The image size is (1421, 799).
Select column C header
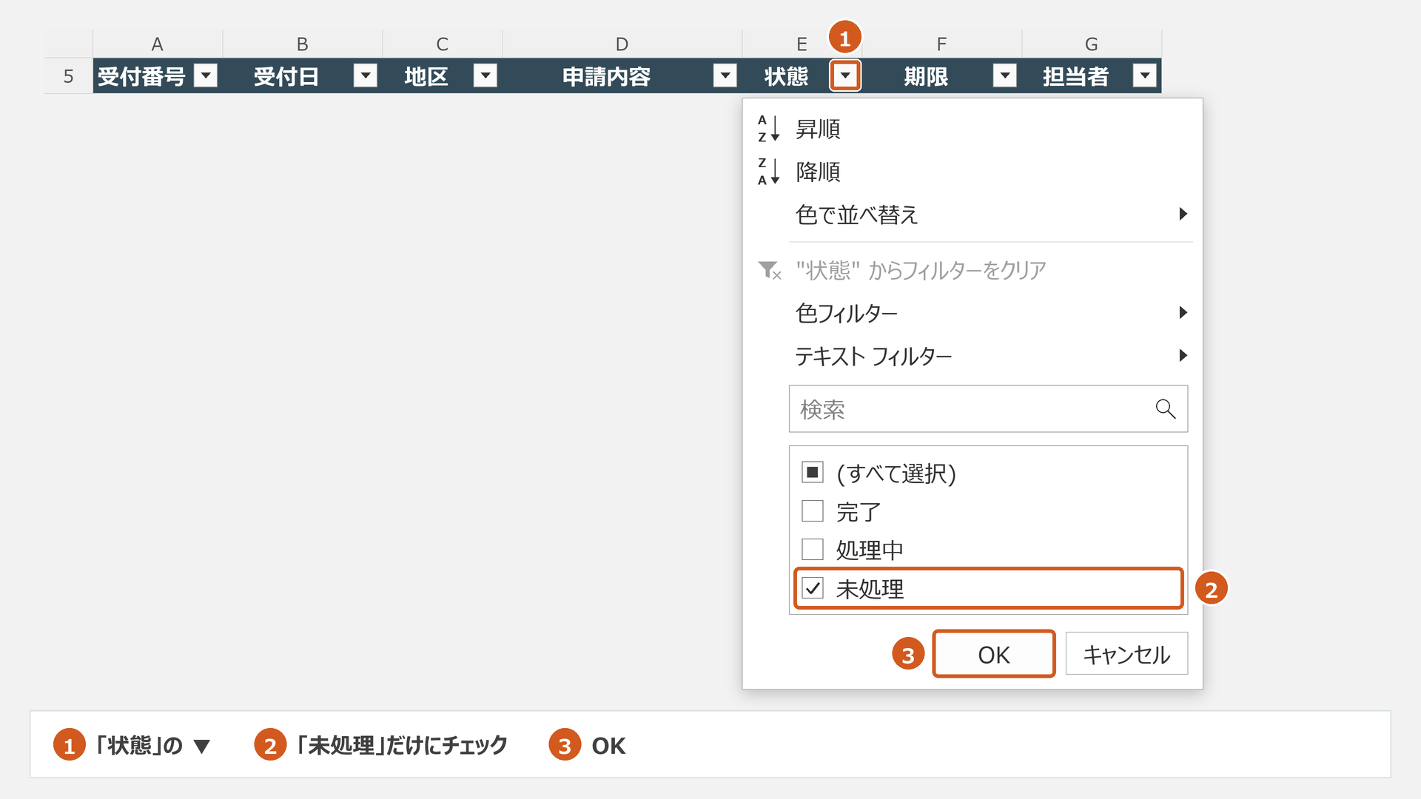click(x=442, y=44)
